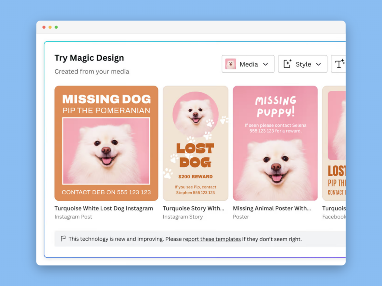Screen dimensions: 382x286
Task: Pick the pink Missing Puppy poster template
Action: point(275,143)
